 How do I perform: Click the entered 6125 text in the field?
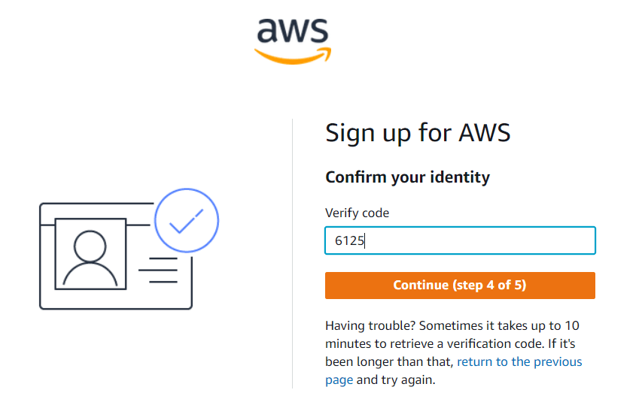(x=349, y=240)
